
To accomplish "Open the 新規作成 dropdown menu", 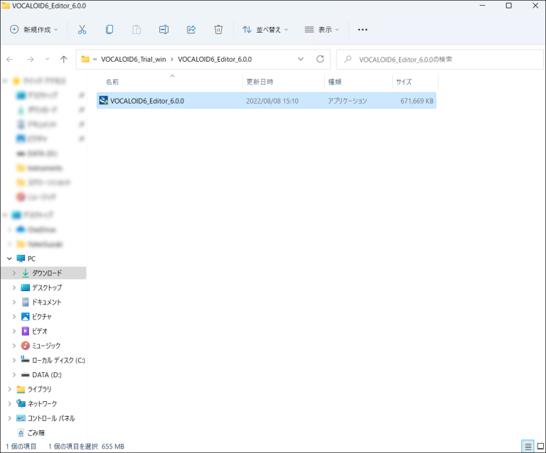I will pos(34,30).
